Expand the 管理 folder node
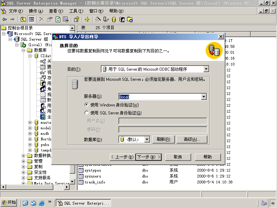The image size is (277, 208). click(x=23, y=161)
